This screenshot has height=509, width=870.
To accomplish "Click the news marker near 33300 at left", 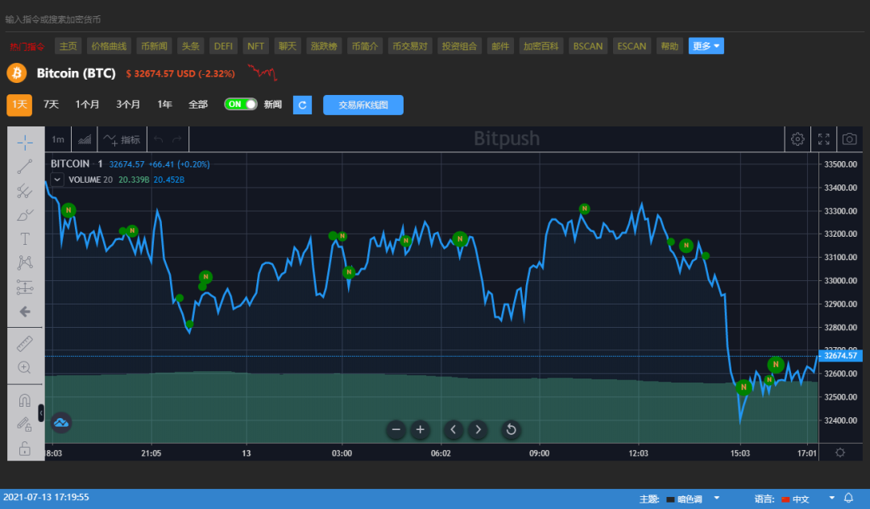I will tap(68, 210).
